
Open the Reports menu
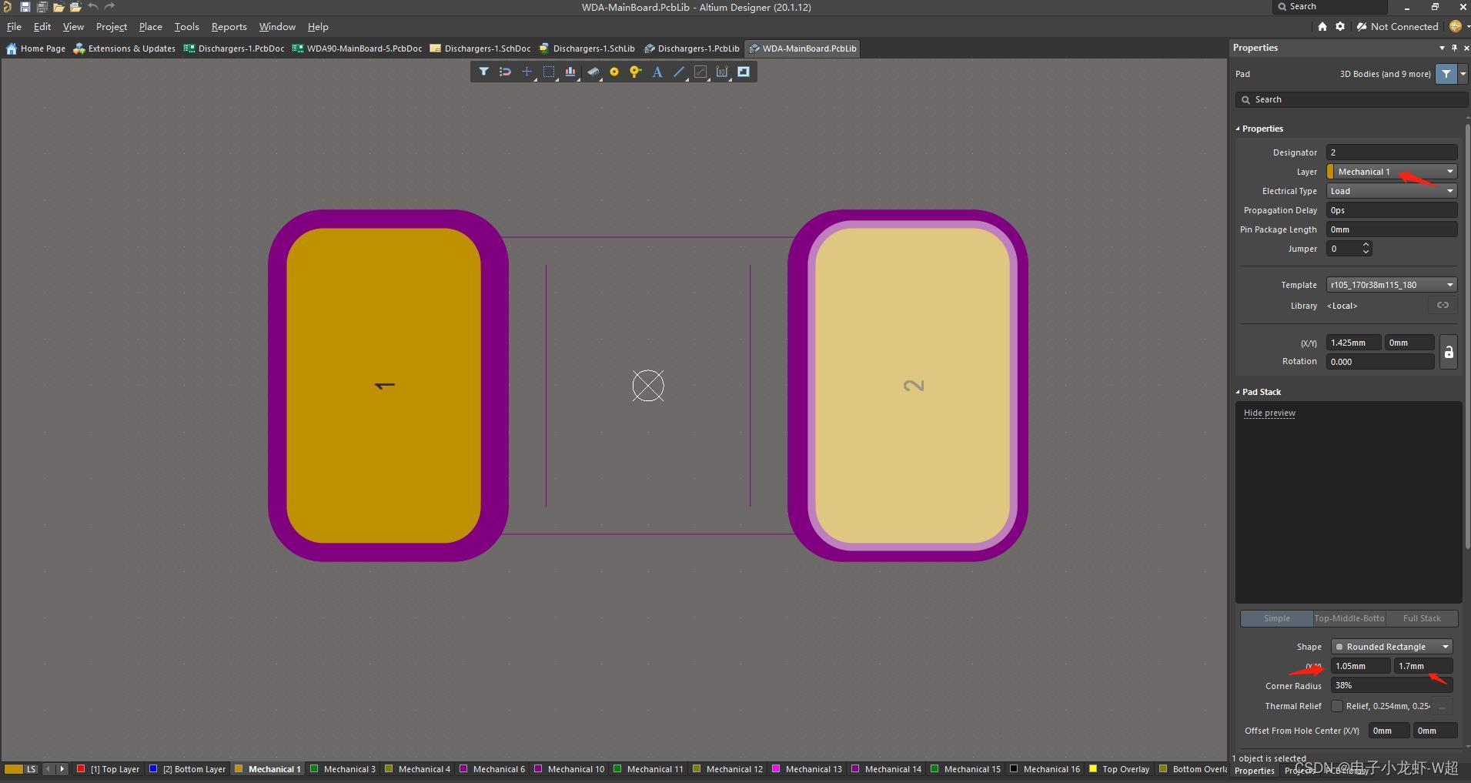pos(229,26)
